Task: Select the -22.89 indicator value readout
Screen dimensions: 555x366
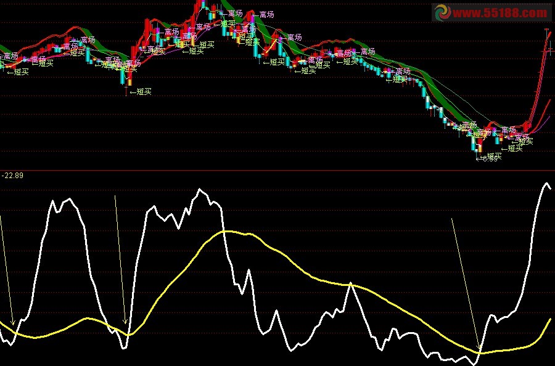Action: click(x=13, y=176)
